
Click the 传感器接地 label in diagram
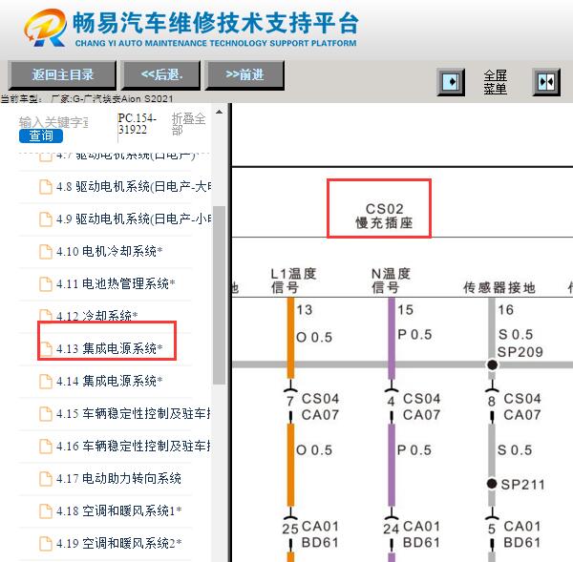click(499, 288)
